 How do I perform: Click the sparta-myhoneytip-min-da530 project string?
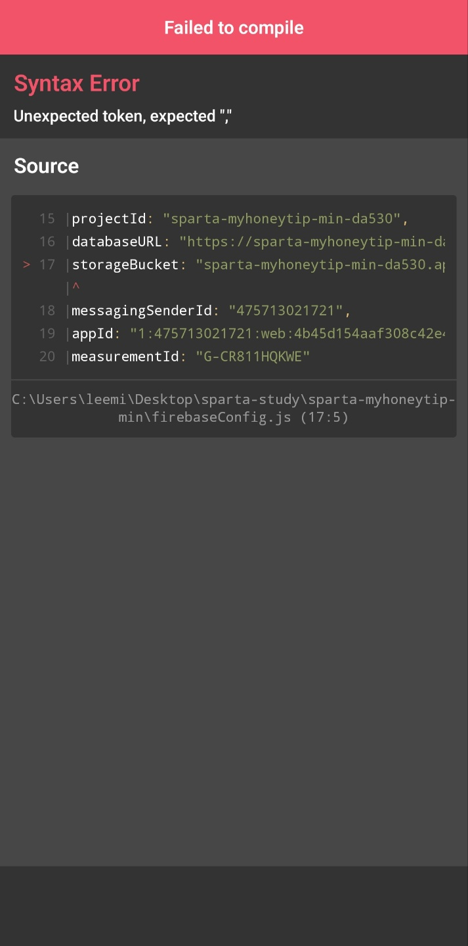282,219
